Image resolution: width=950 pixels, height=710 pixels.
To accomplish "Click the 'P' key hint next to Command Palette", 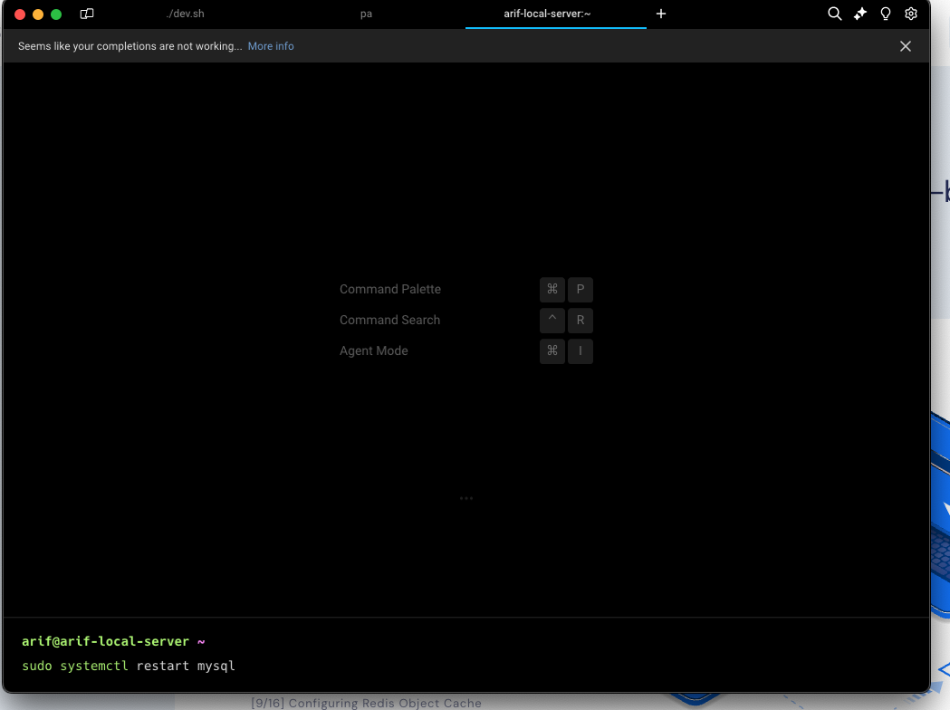I will pos(581,290).
